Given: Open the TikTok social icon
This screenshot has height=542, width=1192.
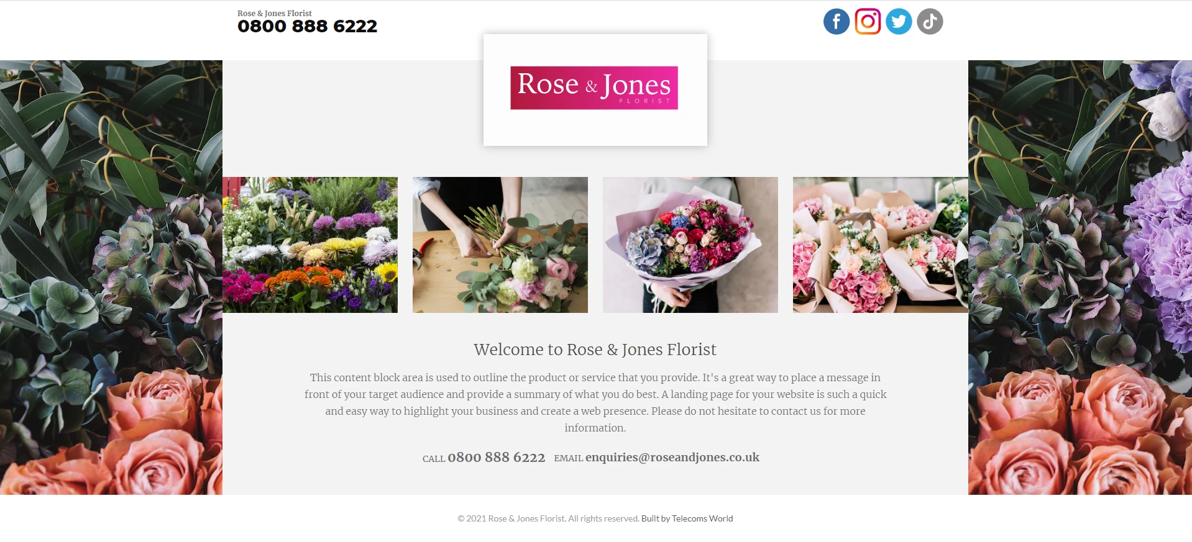Looking at the screenshot, I should (x=930, y=22).
